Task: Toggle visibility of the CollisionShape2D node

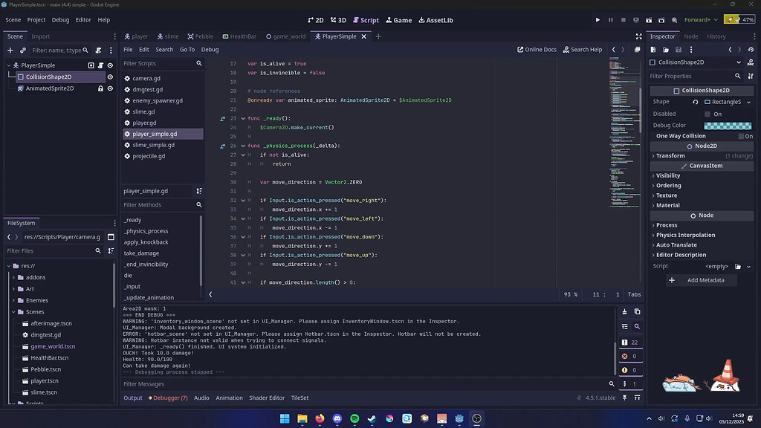Action: pyautogui.click(x=110, y=77)
